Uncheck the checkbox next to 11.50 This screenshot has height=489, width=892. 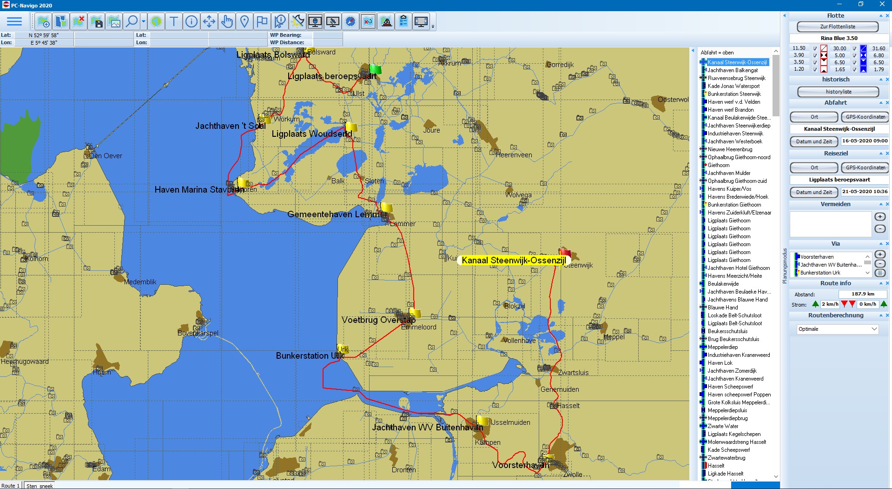[815, 48]
